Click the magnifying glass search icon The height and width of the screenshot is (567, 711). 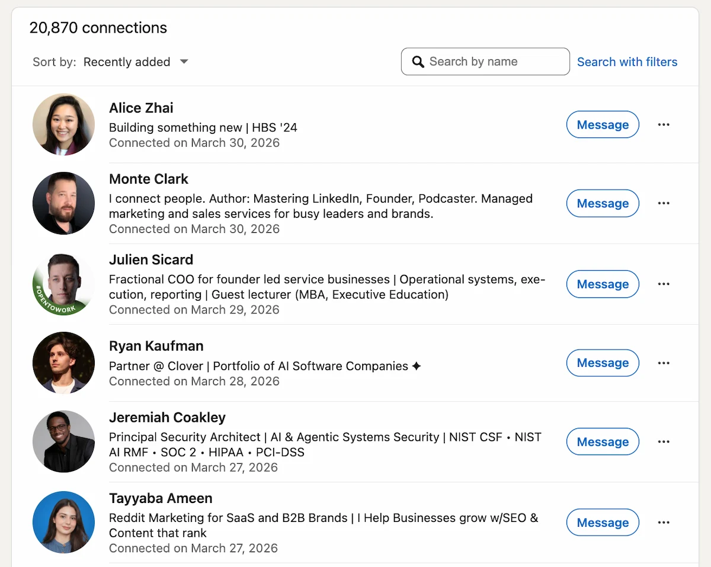click(418, 62)
